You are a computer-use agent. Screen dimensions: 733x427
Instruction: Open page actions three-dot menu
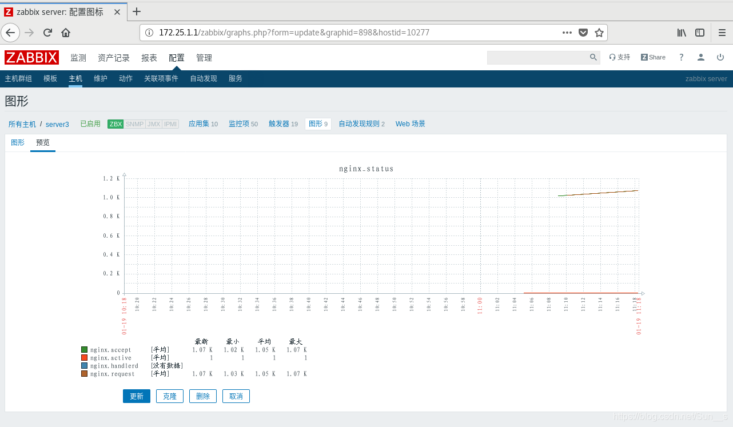coord(567,33)
